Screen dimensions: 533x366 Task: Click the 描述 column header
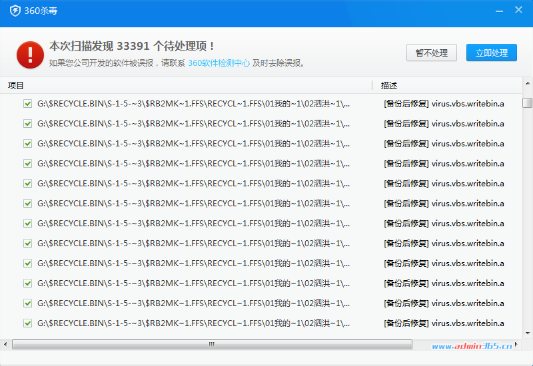(x=389, y=86)
